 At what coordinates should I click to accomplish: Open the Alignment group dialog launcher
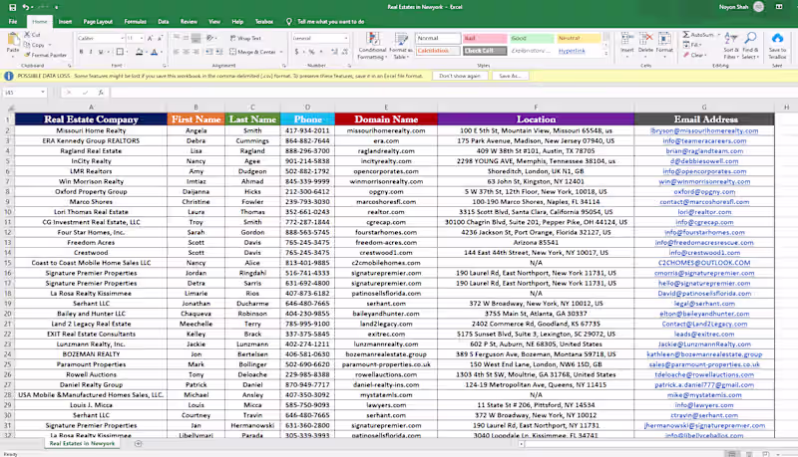tap(284, 66)
